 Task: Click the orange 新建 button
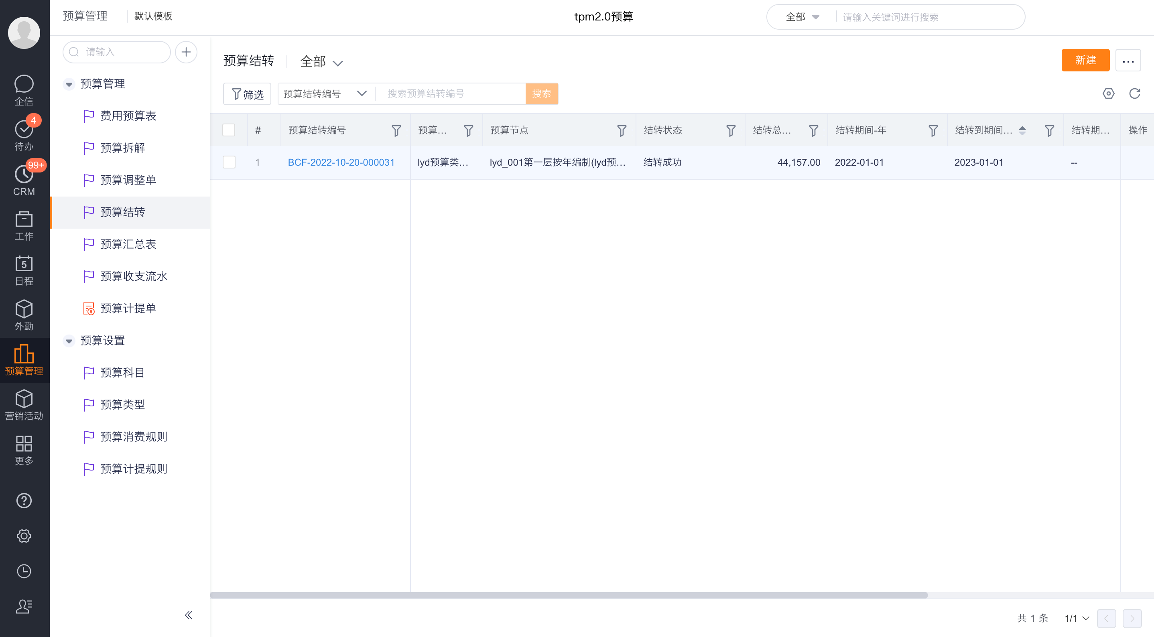click(1085, 60)
